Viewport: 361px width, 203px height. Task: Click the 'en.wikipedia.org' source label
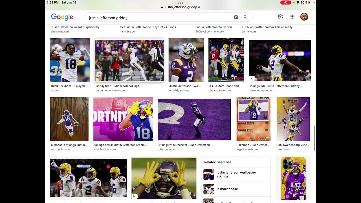coord(179,91)
